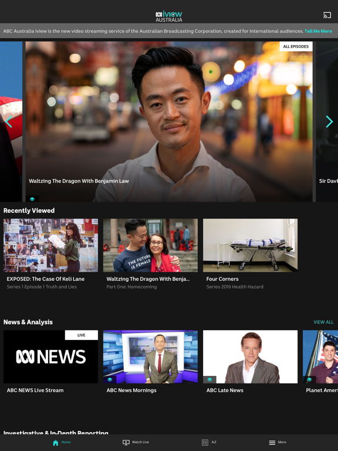Click VIEW ALL for News & Analysis

pyautogui.click(x=323, y=322)
